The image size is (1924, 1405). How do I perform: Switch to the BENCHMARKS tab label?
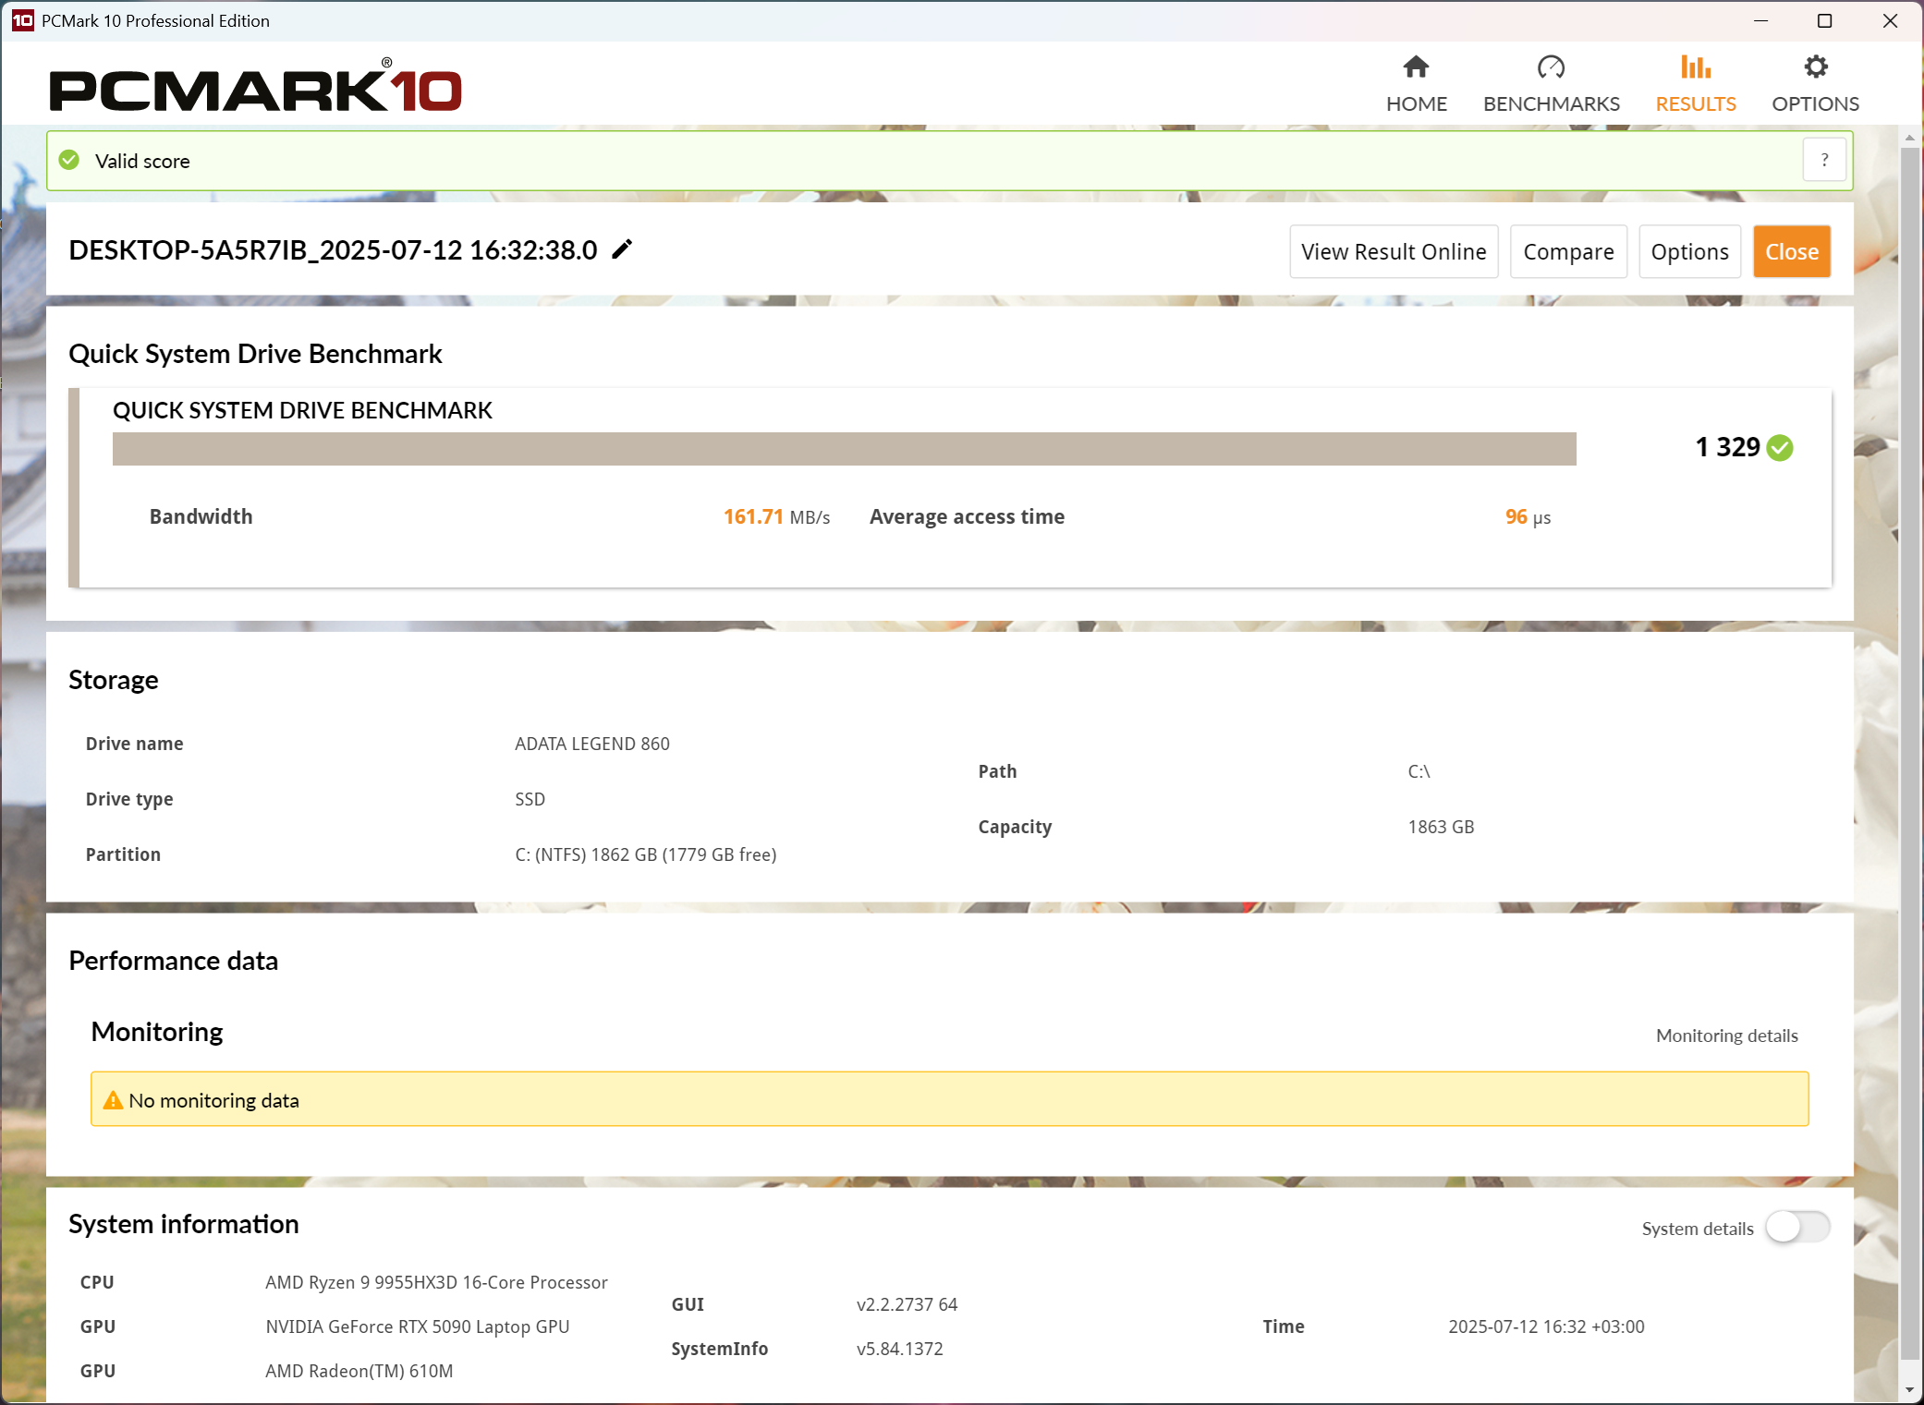click(1551, 103)
